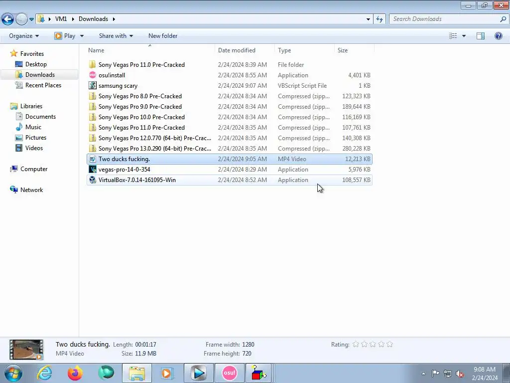Open the address bar history dropdown

pyautogui.click(x=368, y=19)
